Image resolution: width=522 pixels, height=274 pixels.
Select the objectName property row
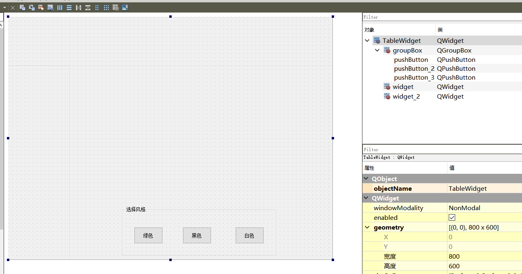click(x=442, y=188)
